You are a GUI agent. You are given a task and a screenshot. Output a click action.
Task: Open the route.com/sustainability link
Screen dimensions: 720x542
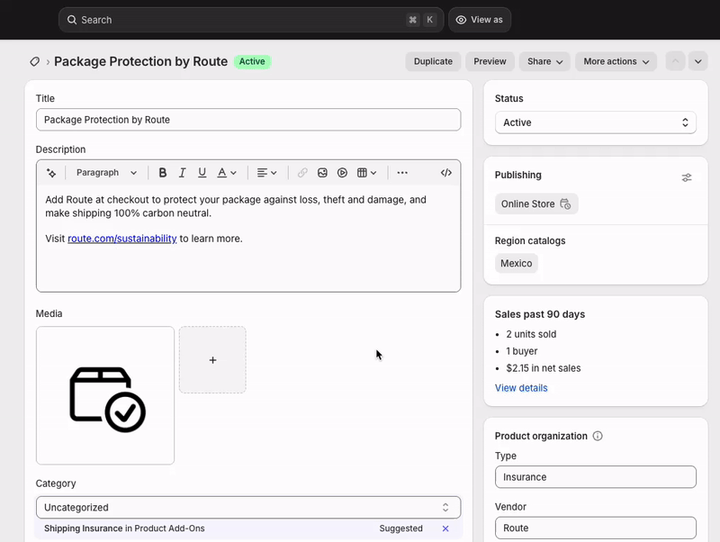(x=121, y=239)
